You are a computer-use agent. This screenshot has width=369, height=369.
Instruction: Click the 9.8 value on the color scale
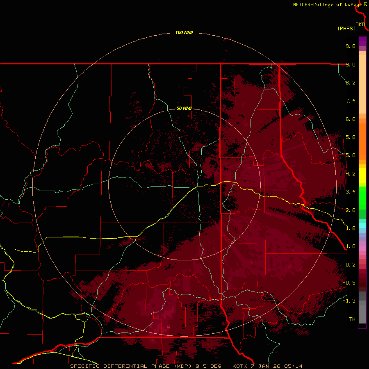(351, 46)
